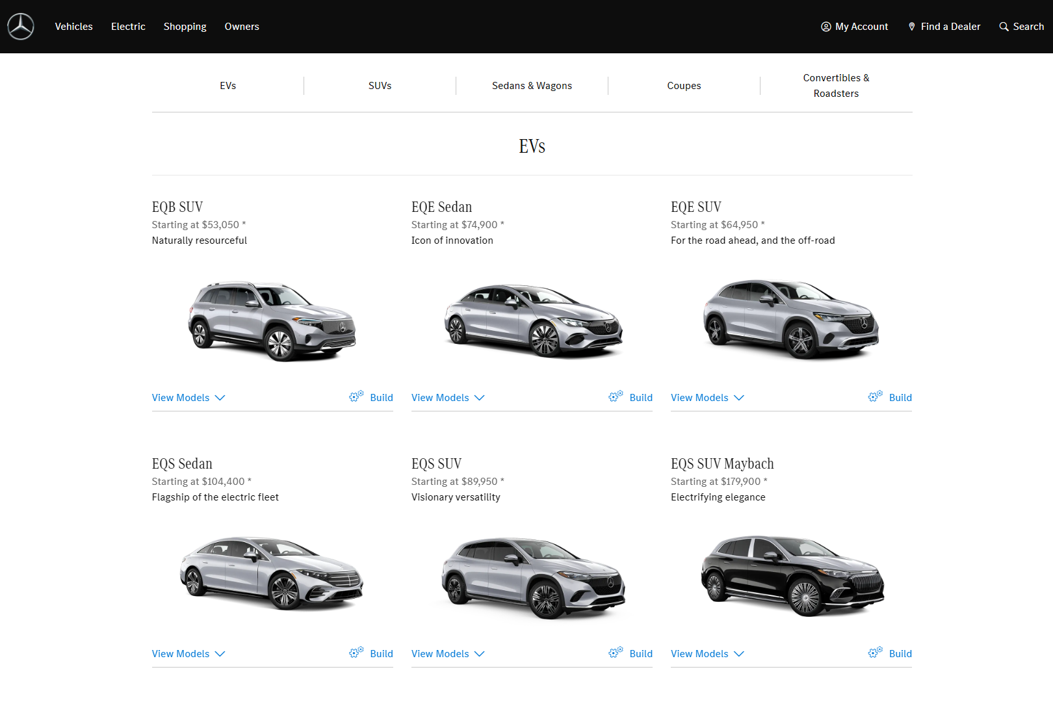This screenshot has height=702, width=1053.
Task: Expand the EQB SUV View Models chevron
Action: pyautogui.click(x=220, y=398)
